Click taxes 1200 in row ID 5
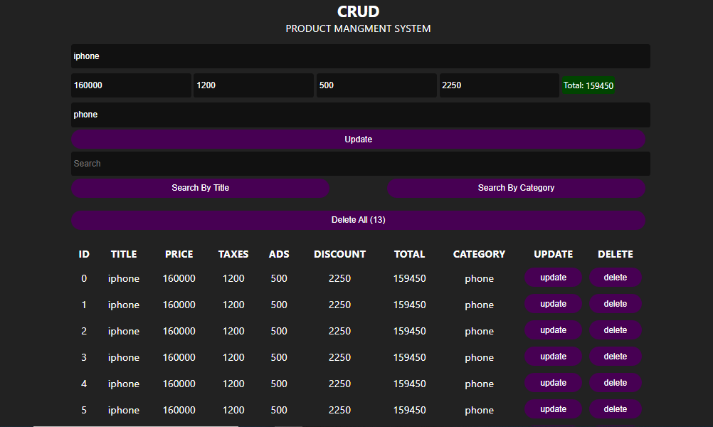Viewport: 713px width, 427px height. (x=233, y=410)
